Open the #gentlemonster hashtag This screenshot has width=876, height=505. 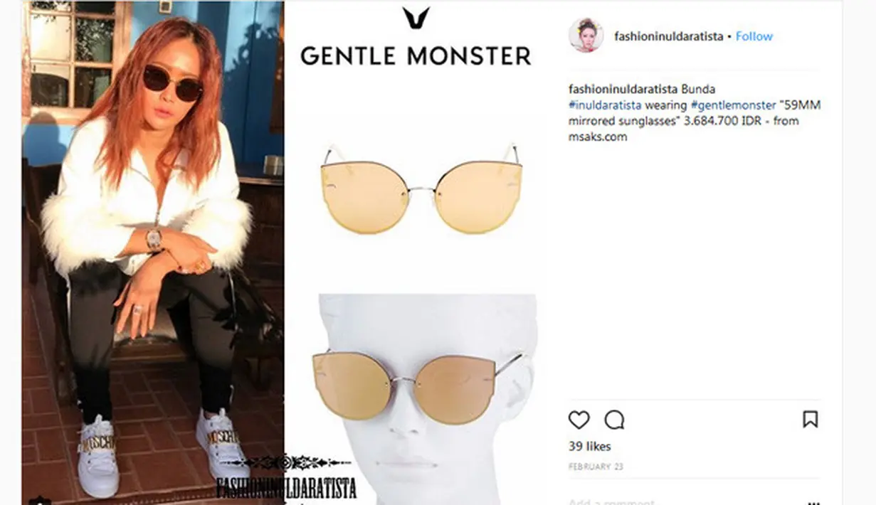coord(733,105)
